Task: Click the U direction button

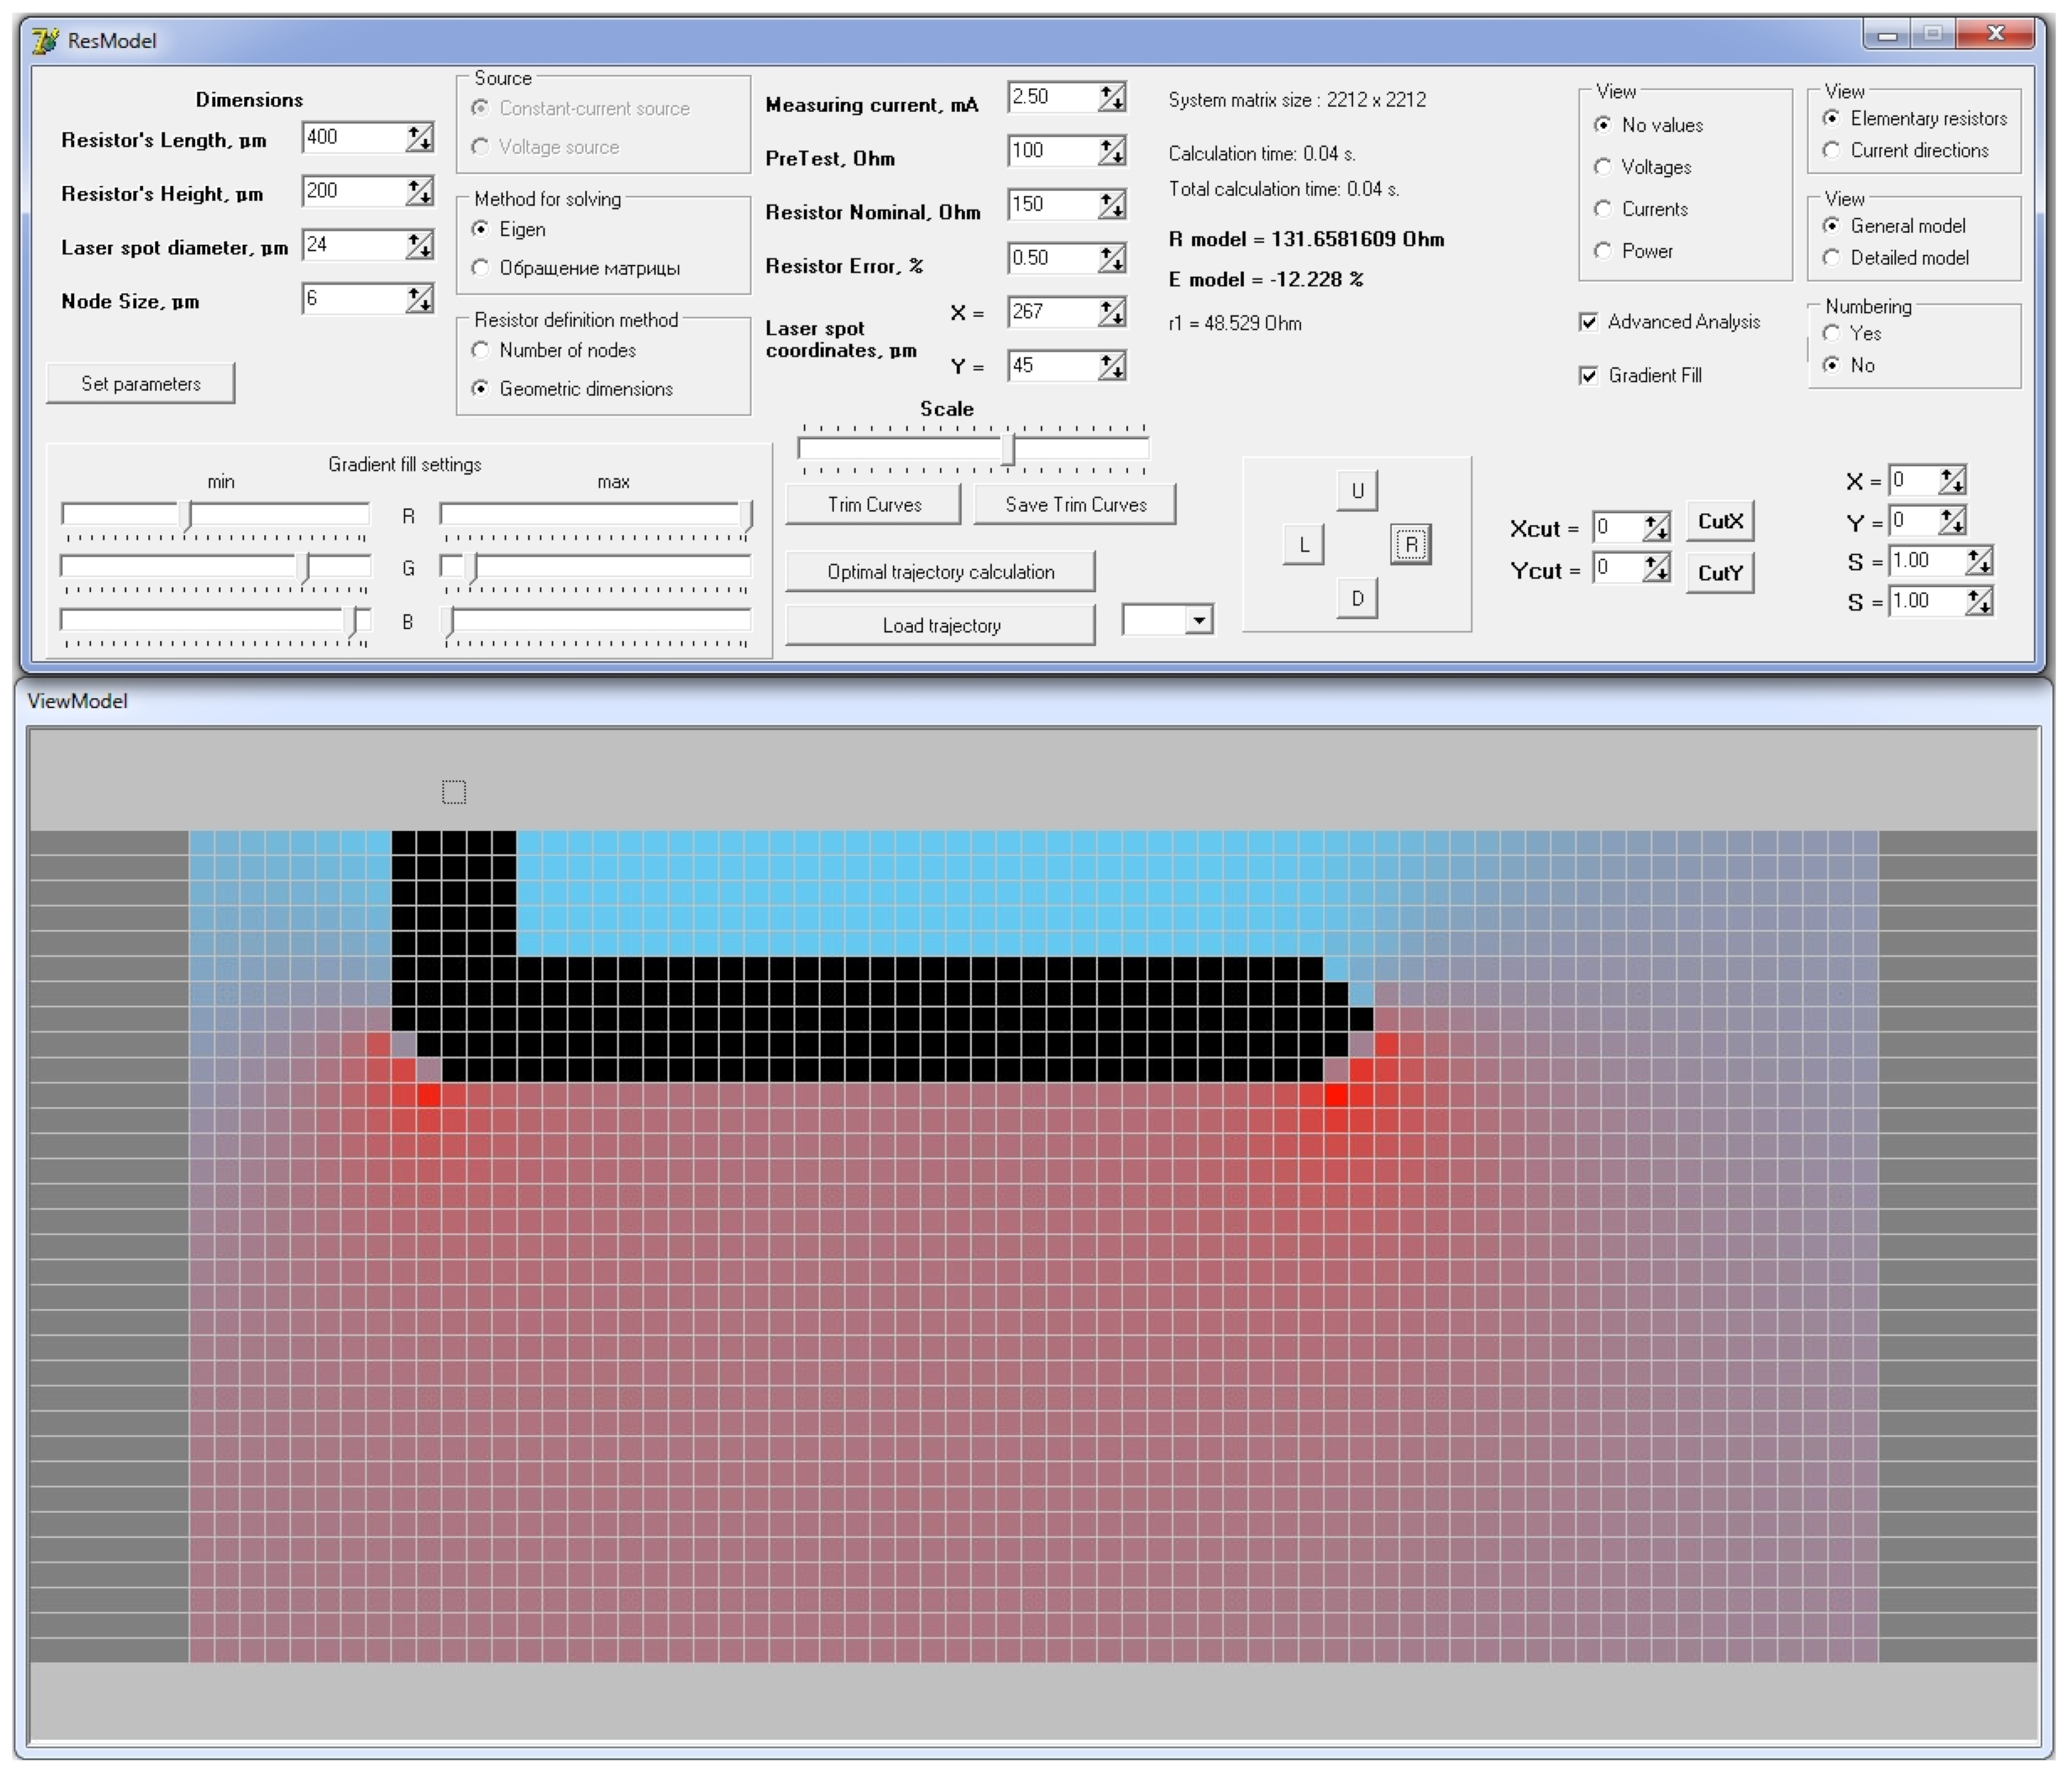Action: coord(1356,491)
